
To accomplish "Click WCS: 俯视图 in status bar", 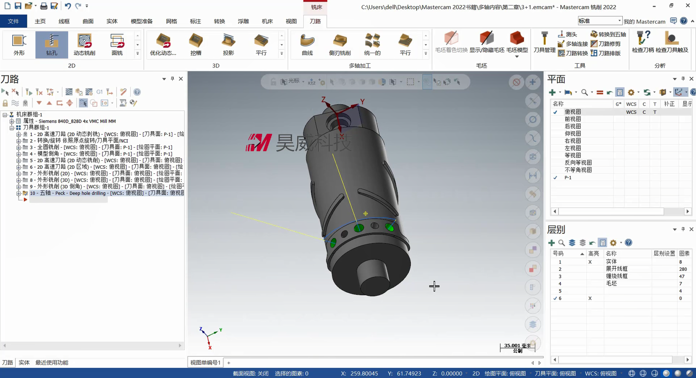I will 601,373.
